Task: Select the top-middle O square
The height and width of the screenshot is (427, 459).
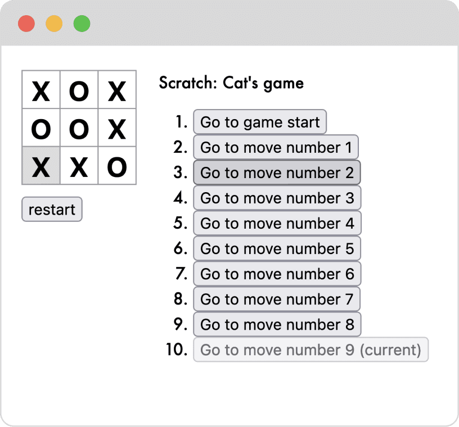Action: [79, 90]
